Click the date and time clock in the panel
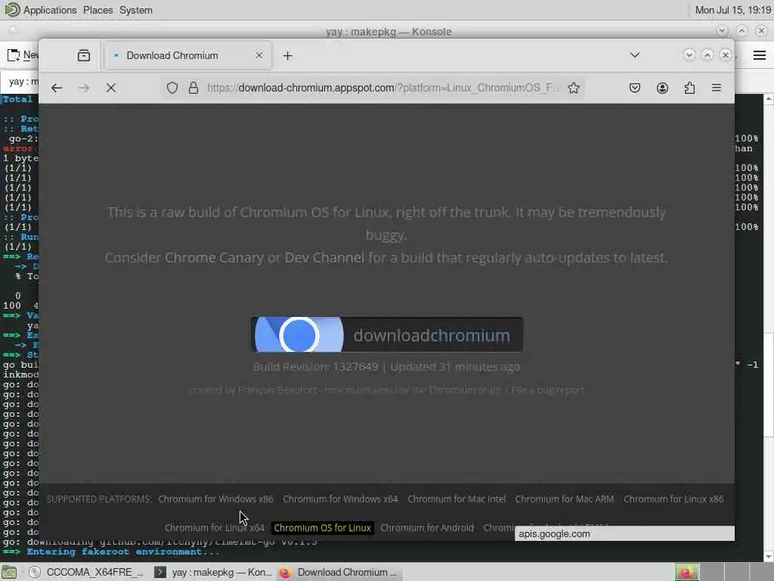Screen dimensions: 774x581 [732, 10]
